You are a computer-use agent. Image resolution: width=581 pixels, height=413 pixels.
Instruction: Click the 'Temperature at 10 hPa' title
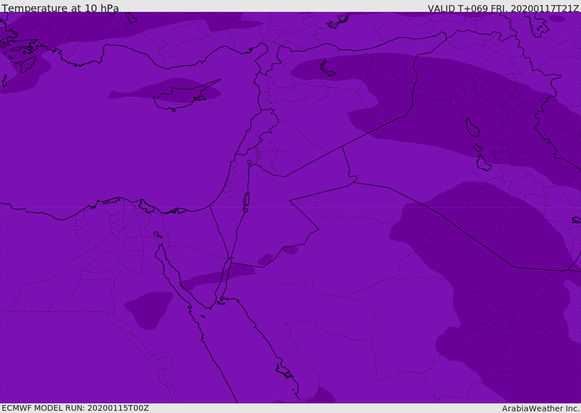click(60, 8)
